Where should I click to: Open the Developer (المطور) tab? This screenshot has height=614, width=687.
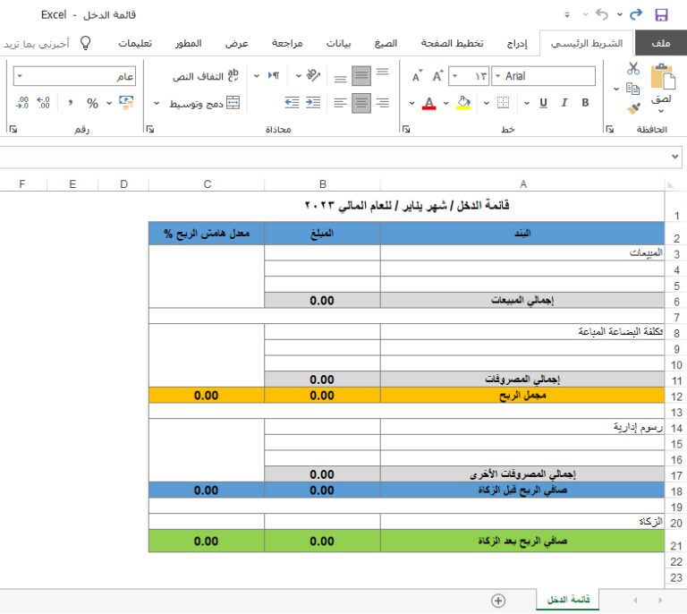click(x=189, y=43)
